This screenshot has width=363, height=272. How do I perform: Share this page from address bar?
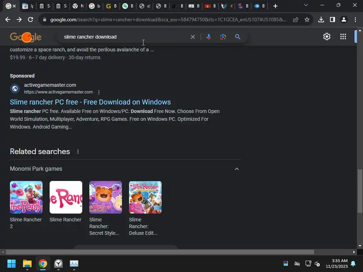296,20
